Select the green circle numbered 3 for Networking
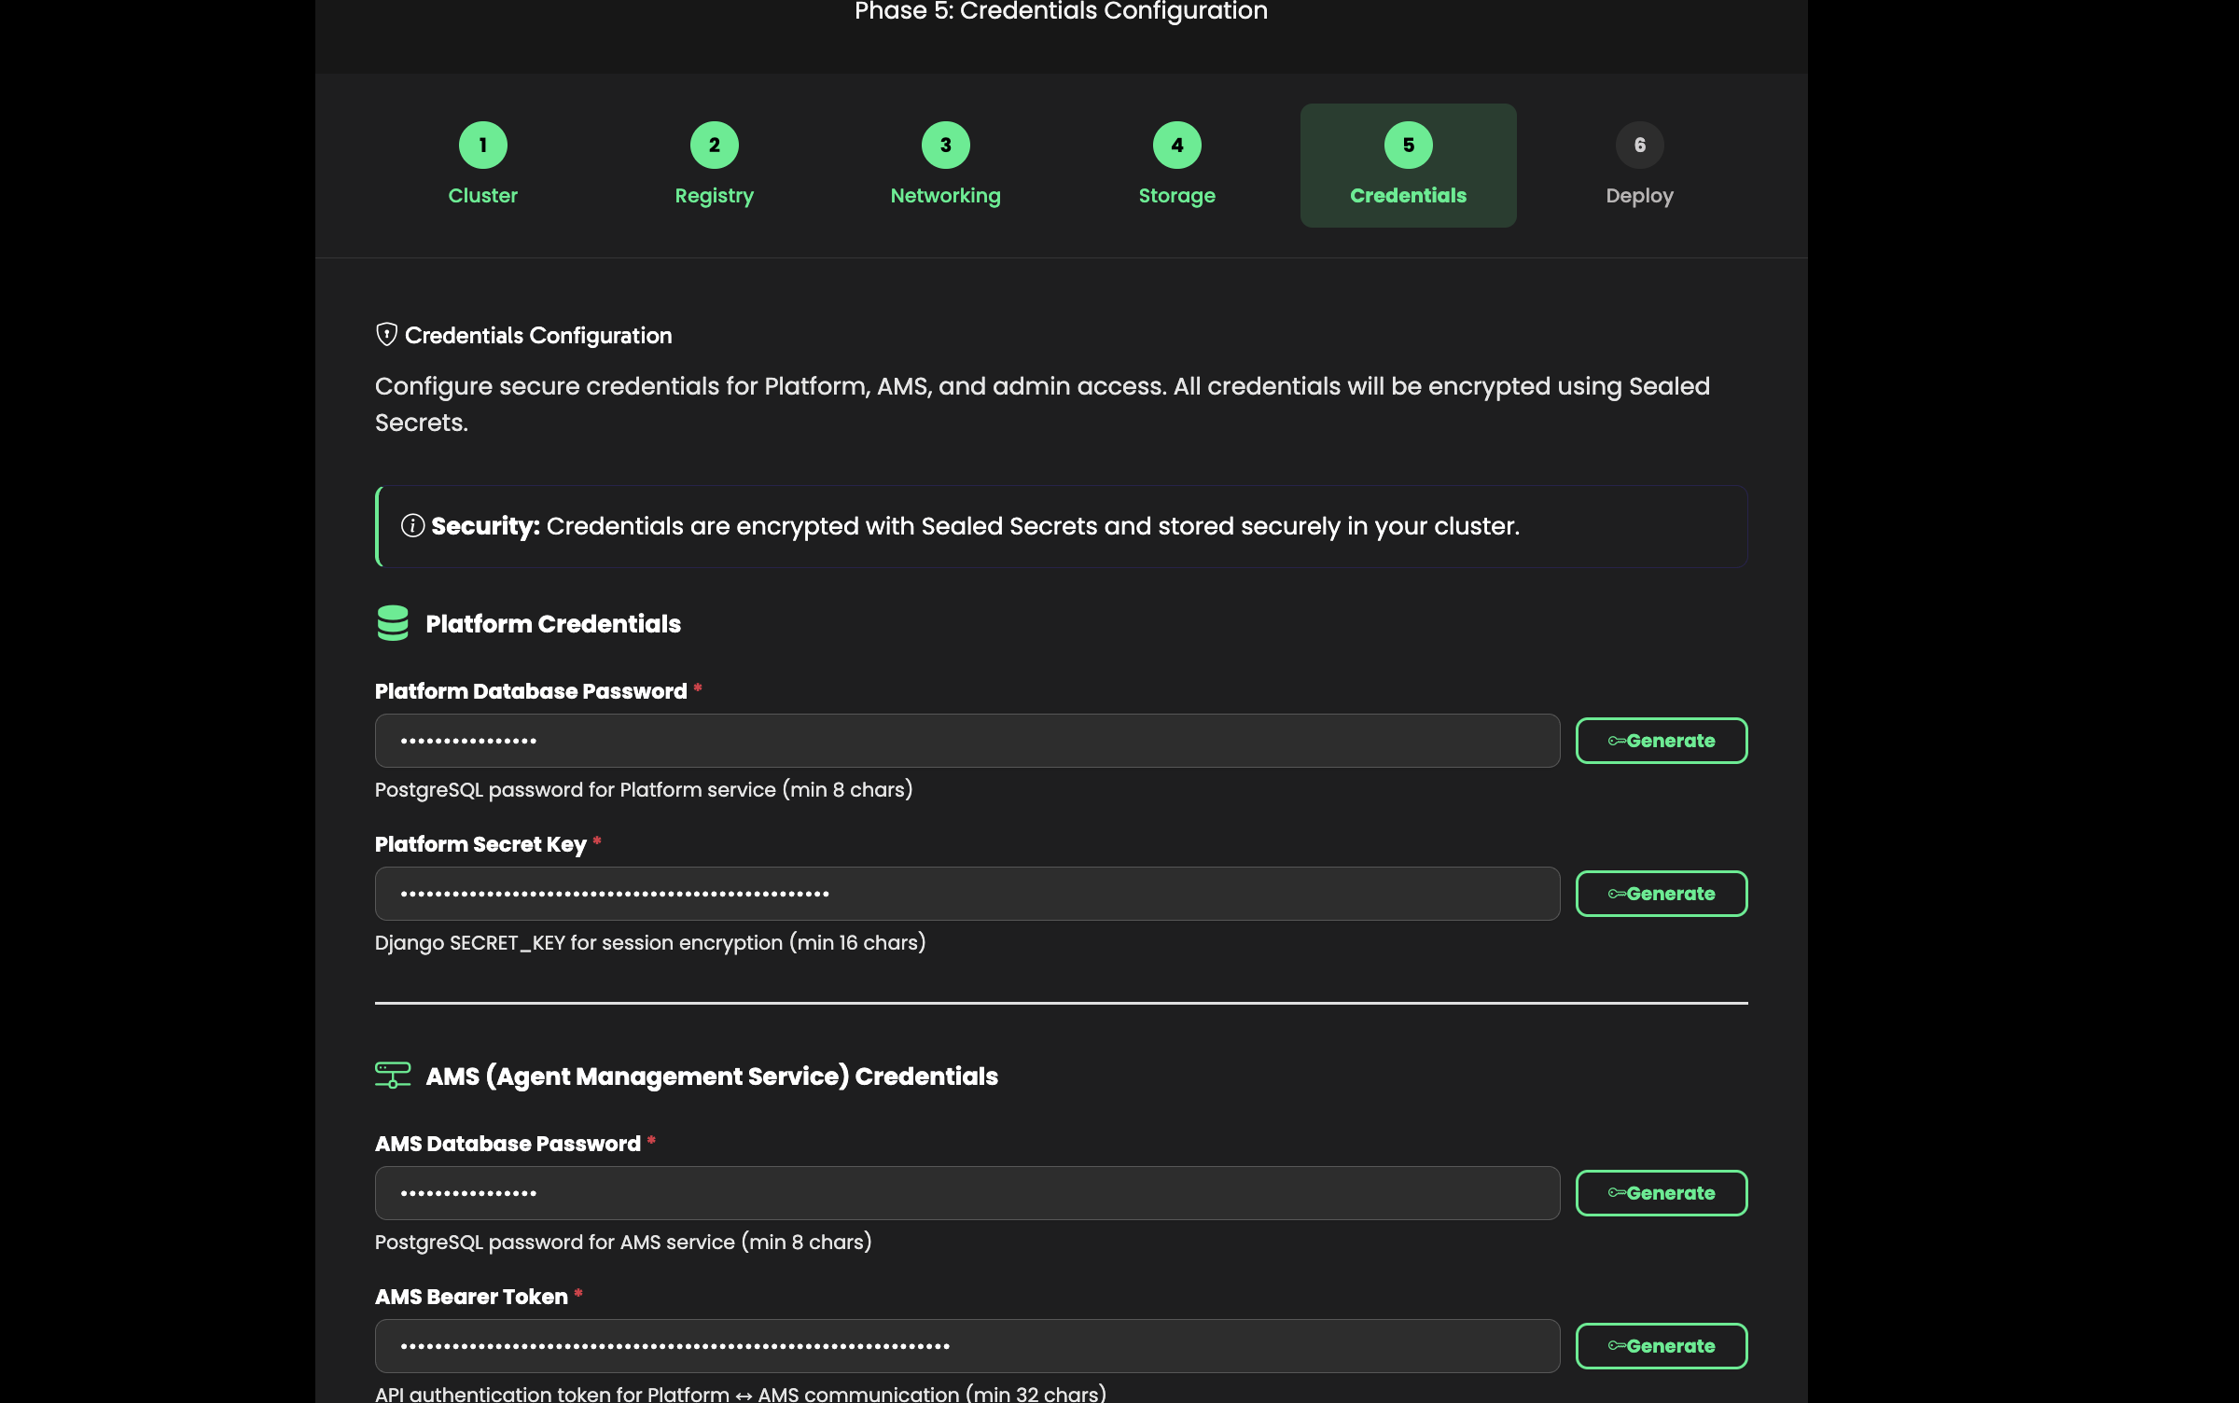The width and height of the screenshot is (2239, 1403). [x=945, y=145]
